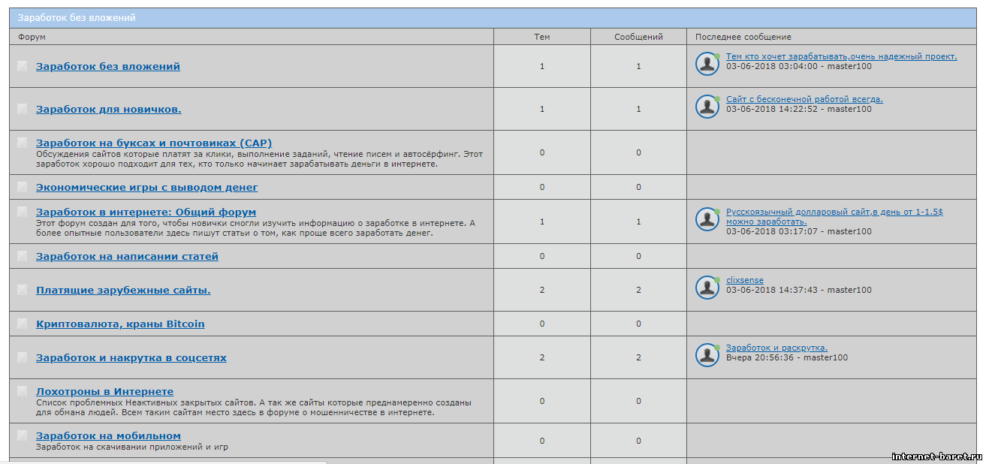Open the latest post titled "clixsense"
The width and height of the screenshot is (986, 464).
pyautogui.click(x=744, y=280)
